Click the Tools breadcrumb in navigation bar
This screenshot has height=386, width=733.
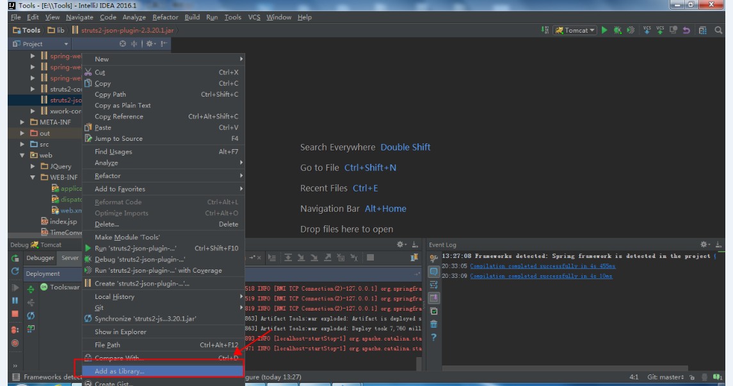pos(27,30)
